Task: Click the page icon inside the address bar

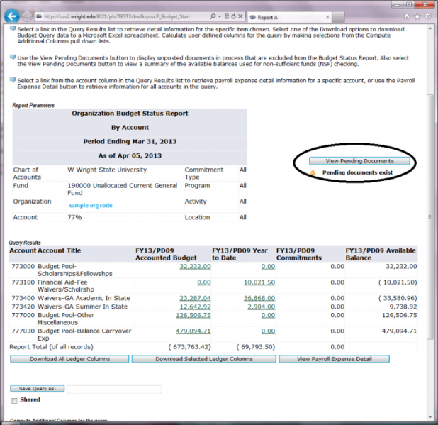Action: tap(39, 16)
